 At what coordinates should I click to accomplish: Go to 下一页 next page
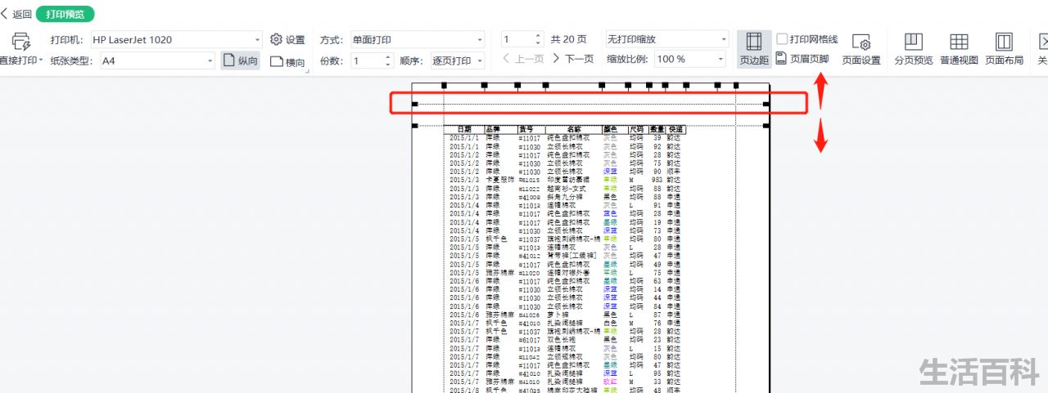(x=573, y=59)
